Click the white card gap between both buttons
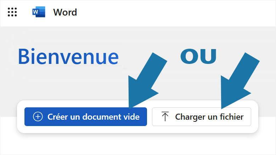The image size is (276, 155). [x=150, y=117]
